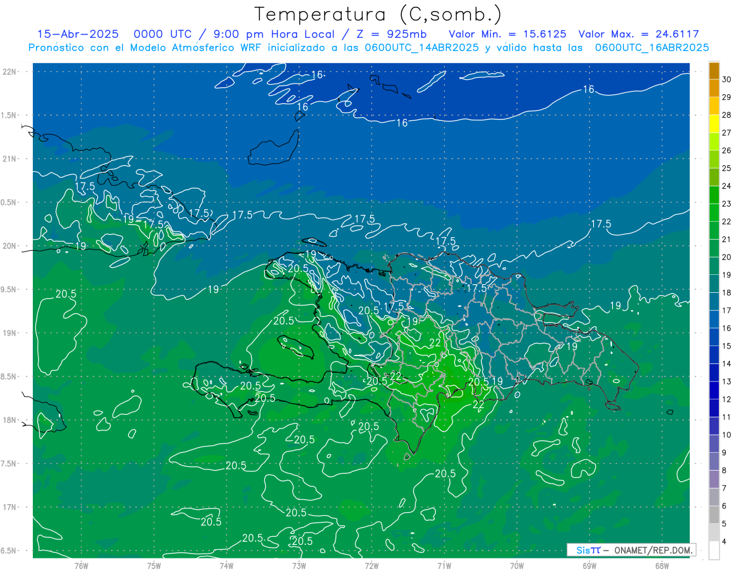
Task: Click the "6" value on the color scale
Action: coord(724,506)
